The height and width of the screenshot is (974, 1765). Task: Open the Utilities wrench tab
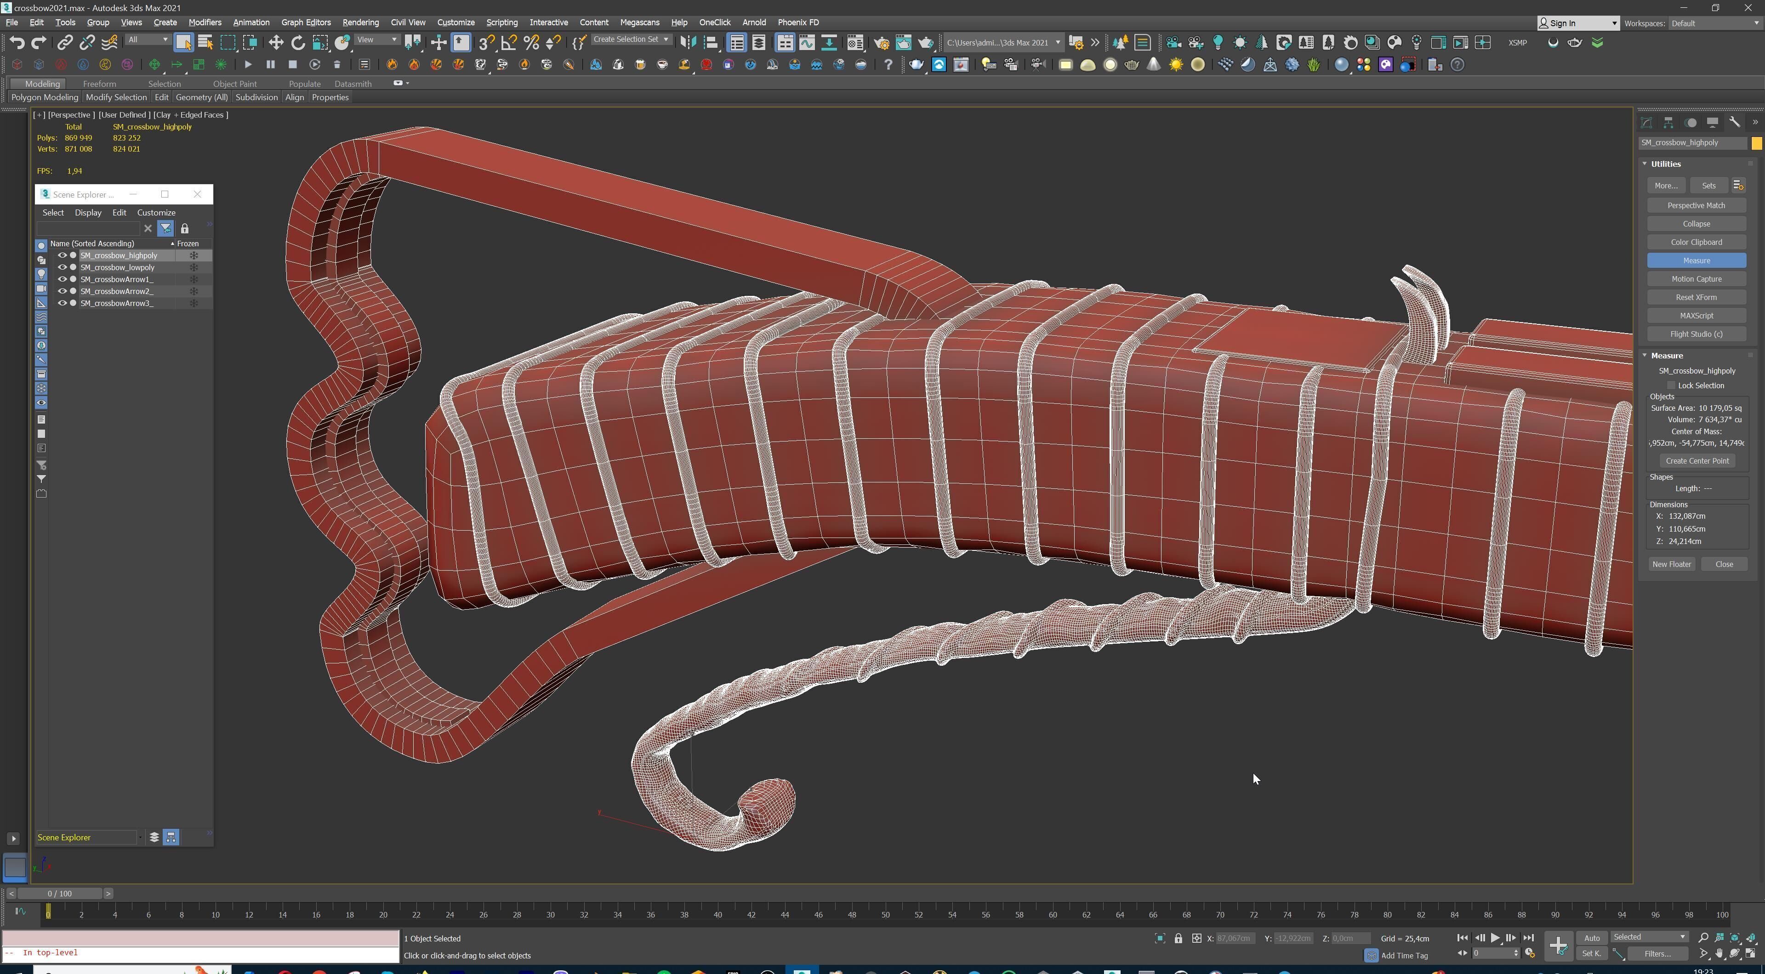tap(1734, 123)
